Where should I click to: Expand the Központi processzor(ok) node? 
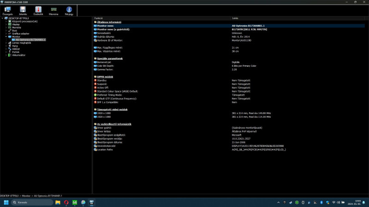coord(6,21)
